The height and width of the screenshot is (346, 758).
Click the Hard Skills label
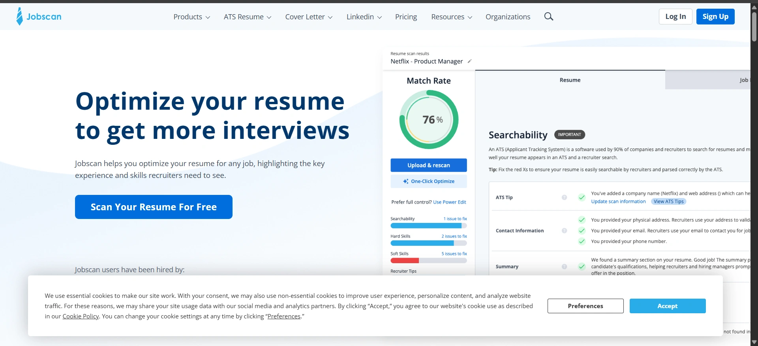(400, 236)
